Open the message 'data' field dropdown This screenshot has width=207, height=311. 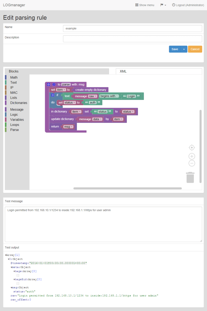coord(97,119)
